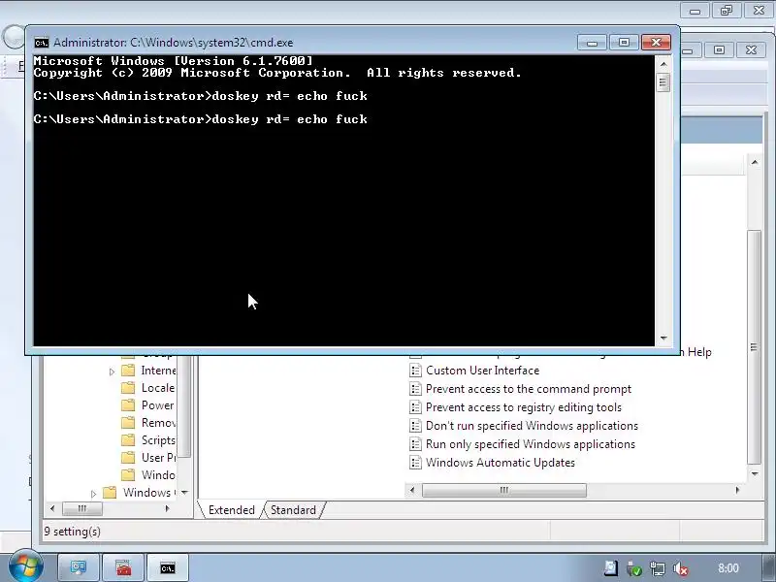Viewport: 776px width, 582px height.
Task: Close the cmd.exe window
Action: [x=656, y=43]
